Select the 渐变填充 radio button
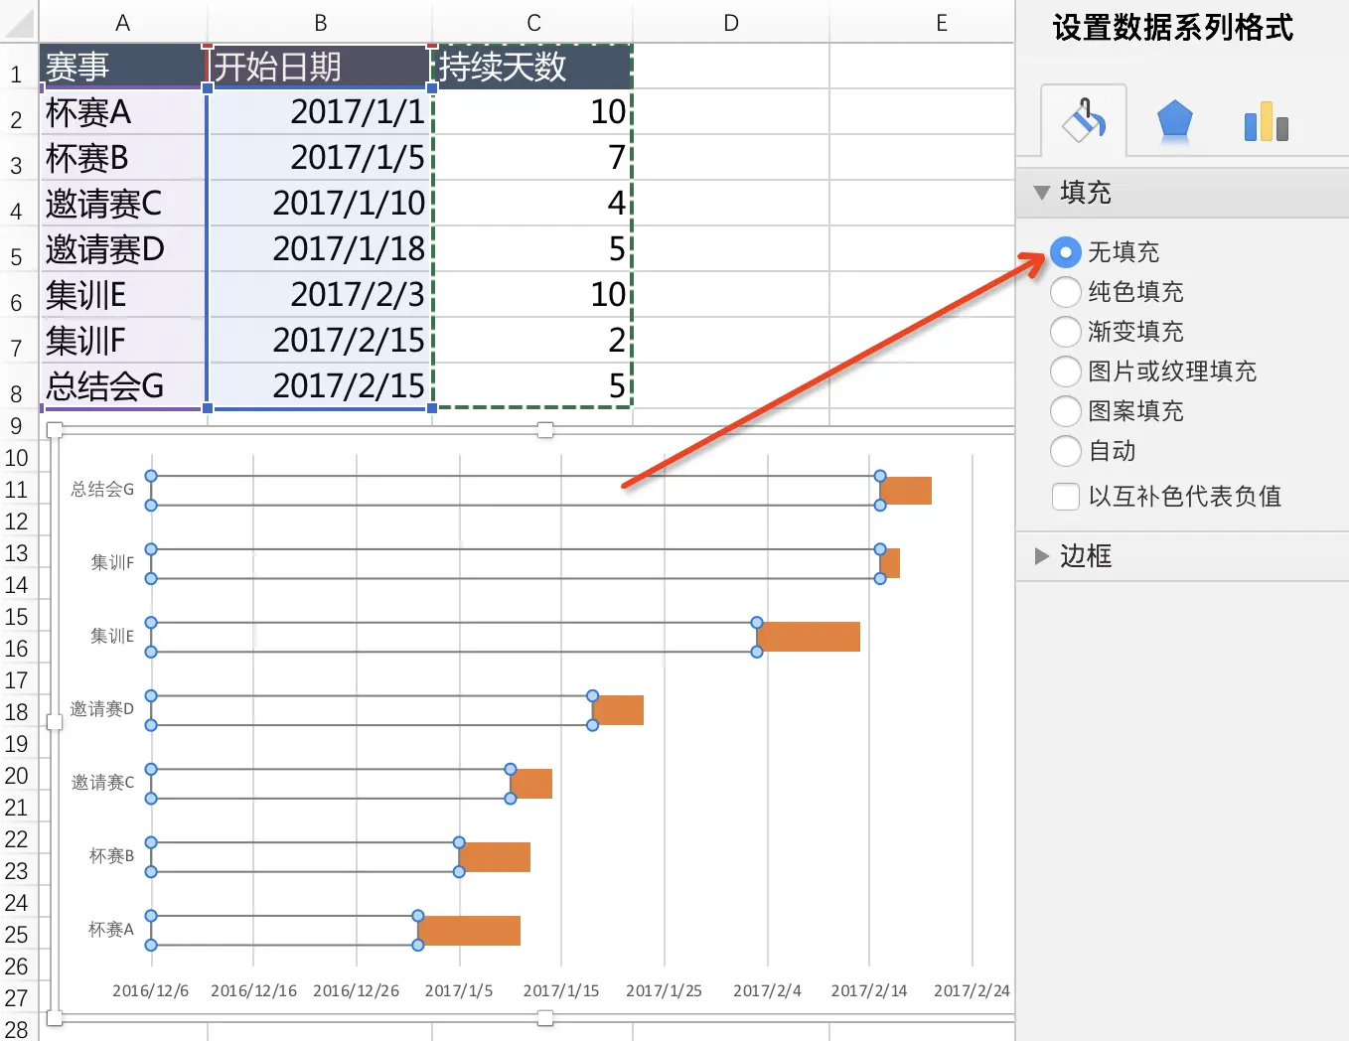This screenshot has width=1349, height=1041. click(1066, 332)
